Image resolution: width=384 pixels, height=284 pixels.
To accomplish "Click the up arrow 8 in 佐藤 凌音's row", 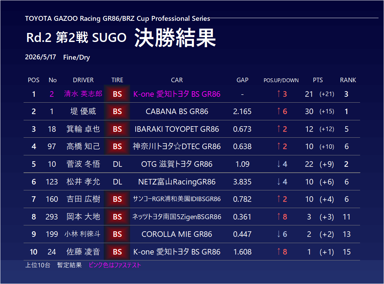I will 282,252.
